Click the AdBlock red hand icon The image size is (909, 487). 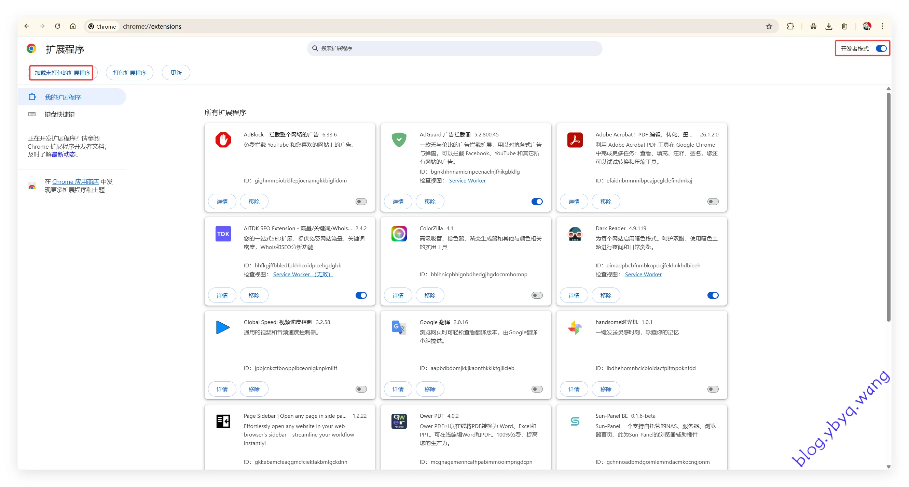click(223, 140)
